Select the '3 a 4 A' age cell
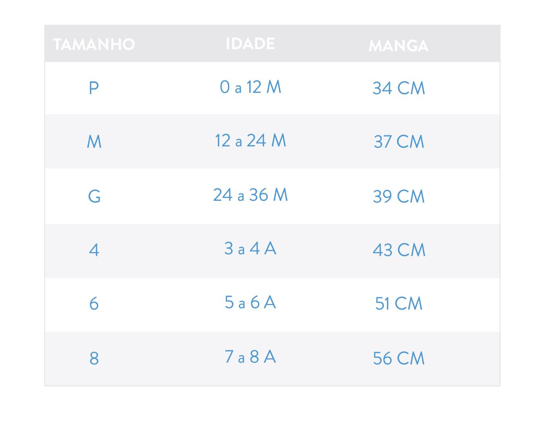The width and height of the screenshot is (551, 425). (250, 249)
